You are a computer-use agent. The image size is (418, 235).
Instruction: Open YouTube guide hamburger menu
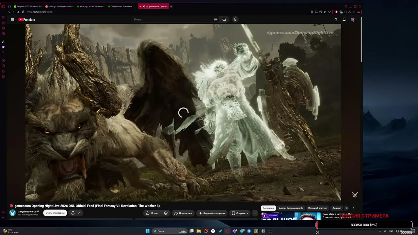tap(12, 20)
